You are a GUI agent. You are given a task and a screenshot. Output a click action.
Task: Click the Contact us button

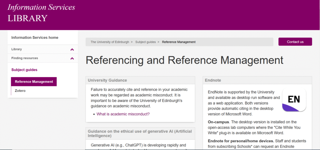[x=295, y=42]
